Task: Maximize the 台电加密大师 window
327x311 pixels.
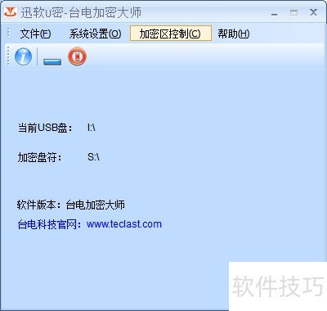Action: (x=293, y=12)
